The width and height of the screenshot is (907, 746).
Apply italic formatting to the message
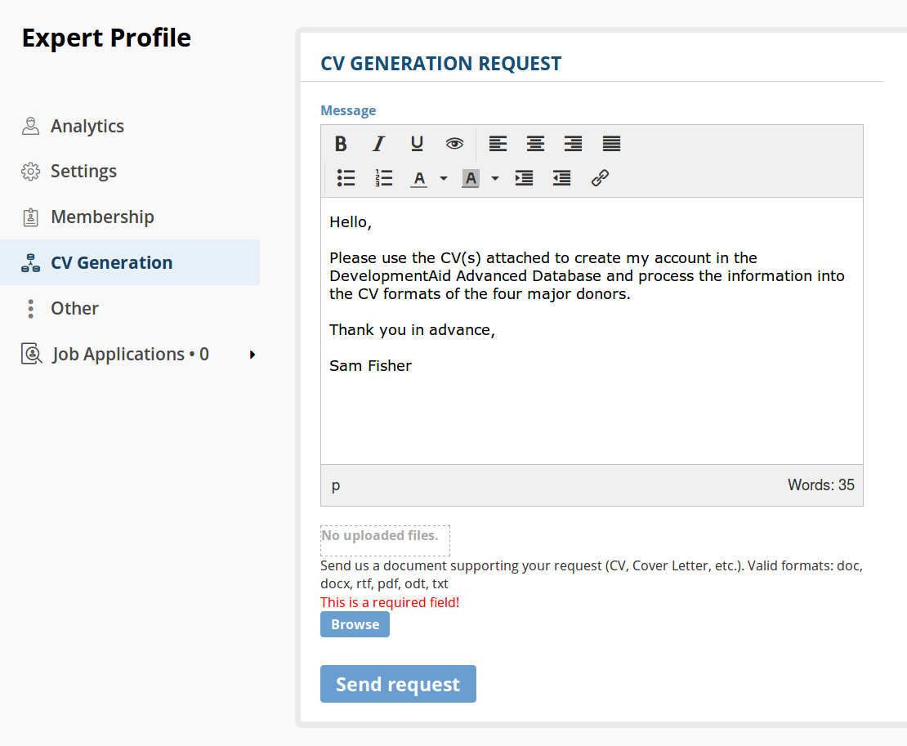378,144
